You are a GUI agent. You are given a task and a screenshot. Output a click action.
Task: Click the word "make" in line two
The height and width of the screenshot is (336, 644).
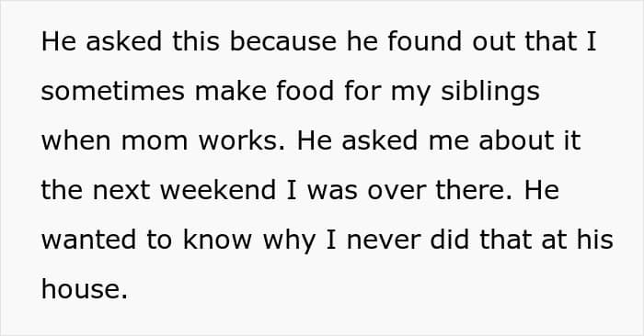(x=230, y=91)
